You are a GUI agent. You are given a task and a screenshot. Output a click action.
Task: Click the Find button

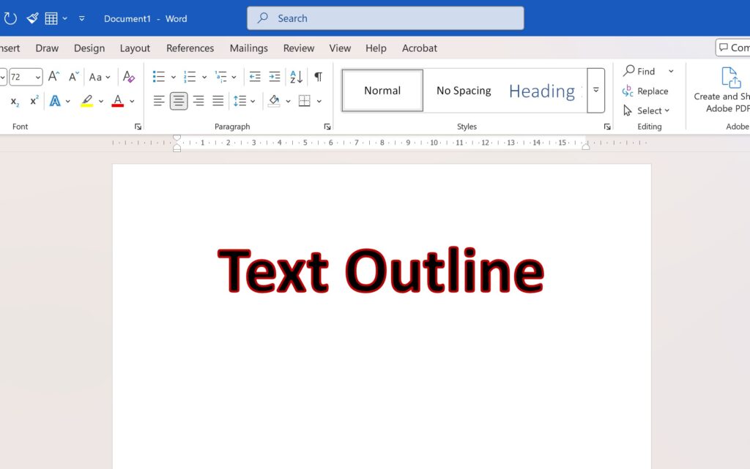click(639, 71)
